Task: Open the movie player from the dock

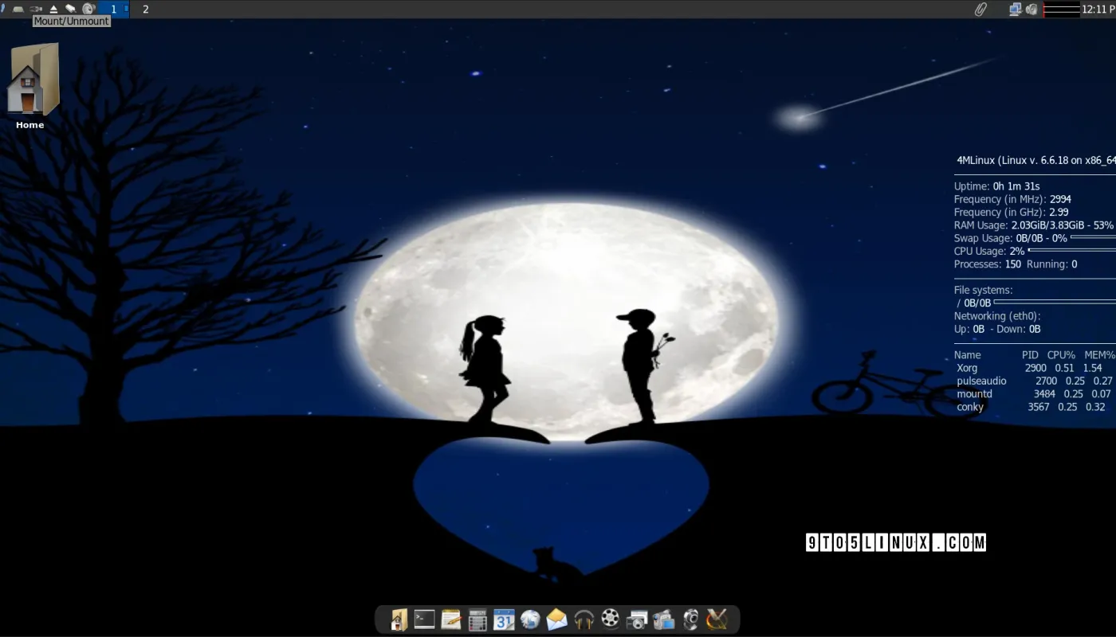Action: pos(609,619)
